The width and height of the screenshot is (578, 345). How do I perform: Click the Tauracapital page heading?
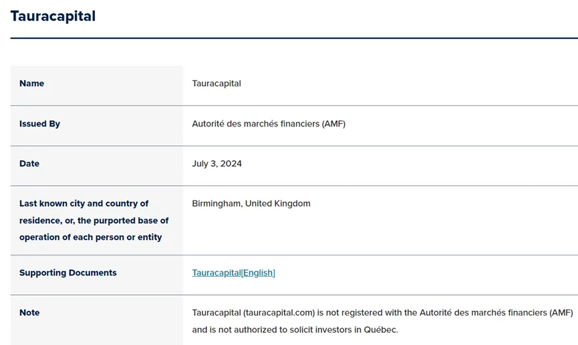click(x=53, y=16)
